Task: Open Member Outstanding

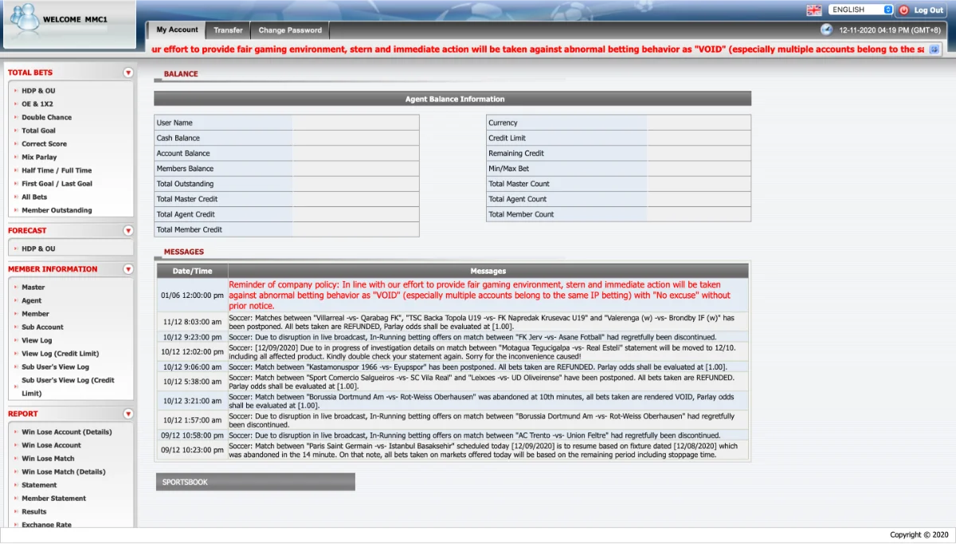Action: click(x=57, y=210)
